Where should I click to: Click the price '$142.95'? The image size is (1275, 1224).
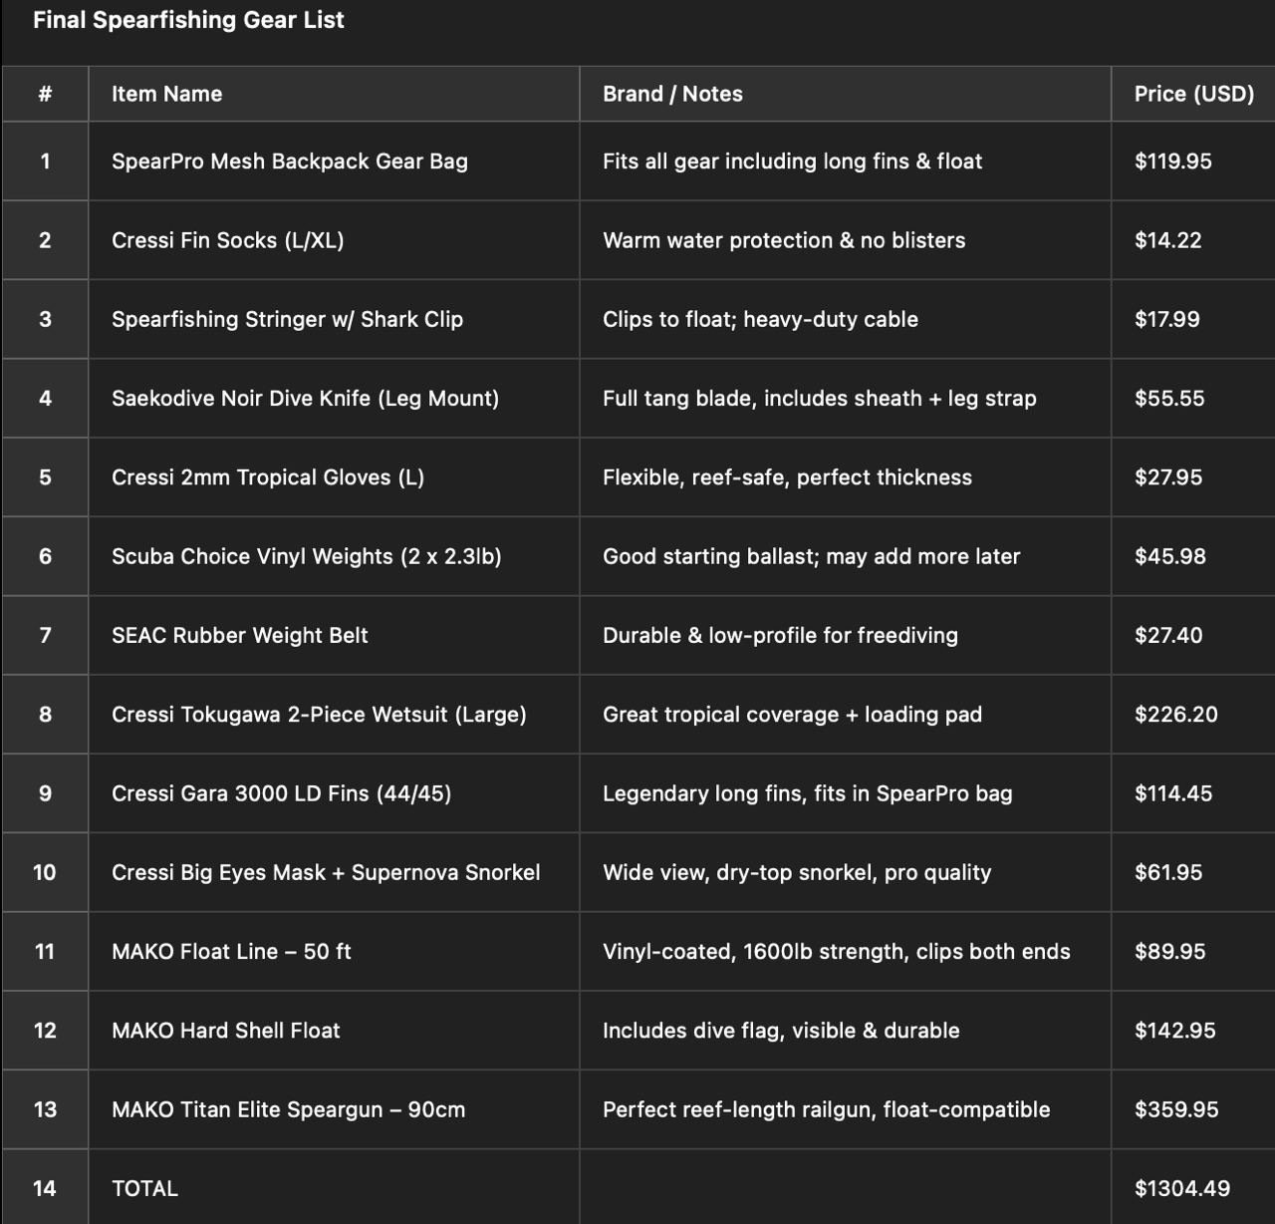(x=1175, y=1031)
